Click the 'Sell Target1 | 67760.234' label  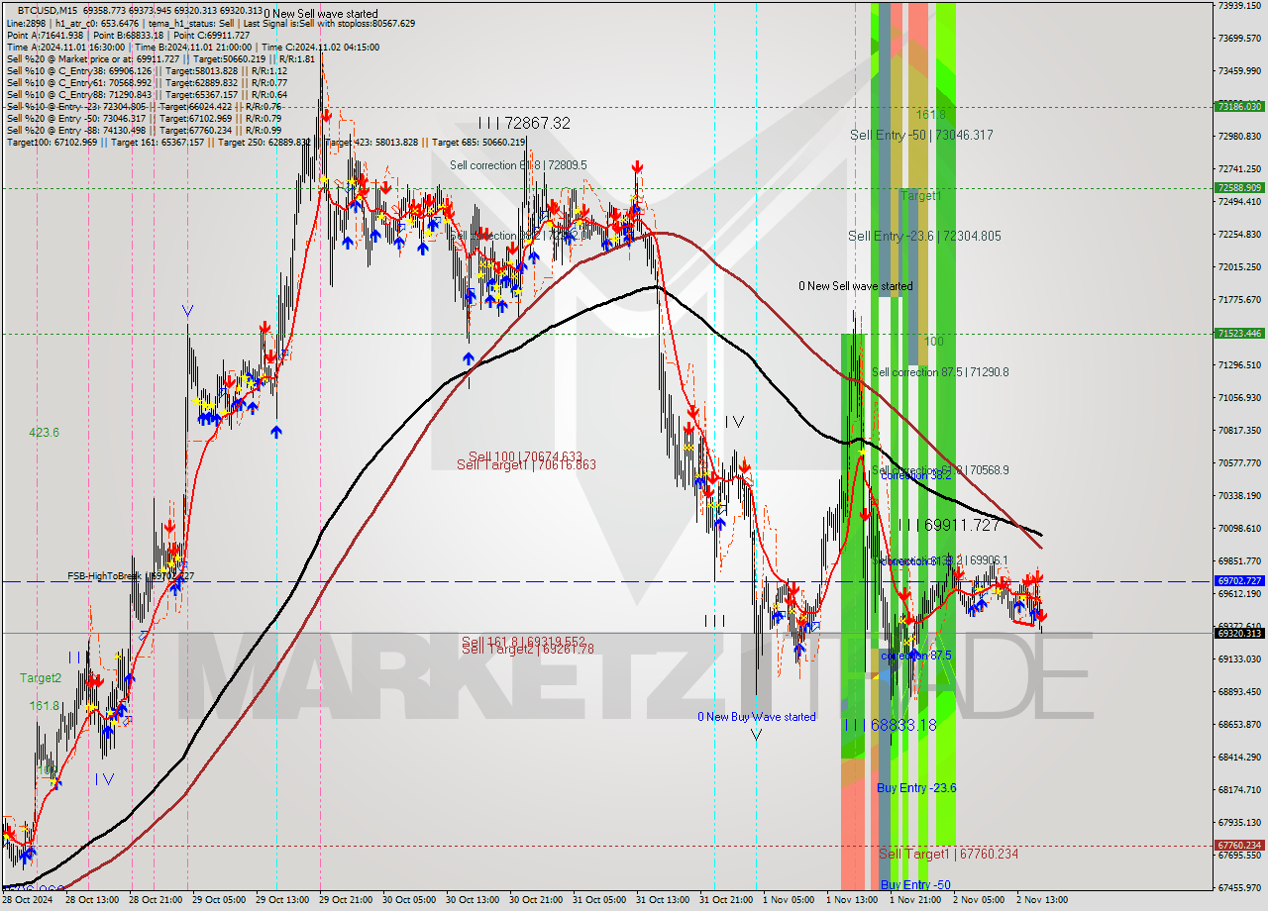click(x=948, y=854)
